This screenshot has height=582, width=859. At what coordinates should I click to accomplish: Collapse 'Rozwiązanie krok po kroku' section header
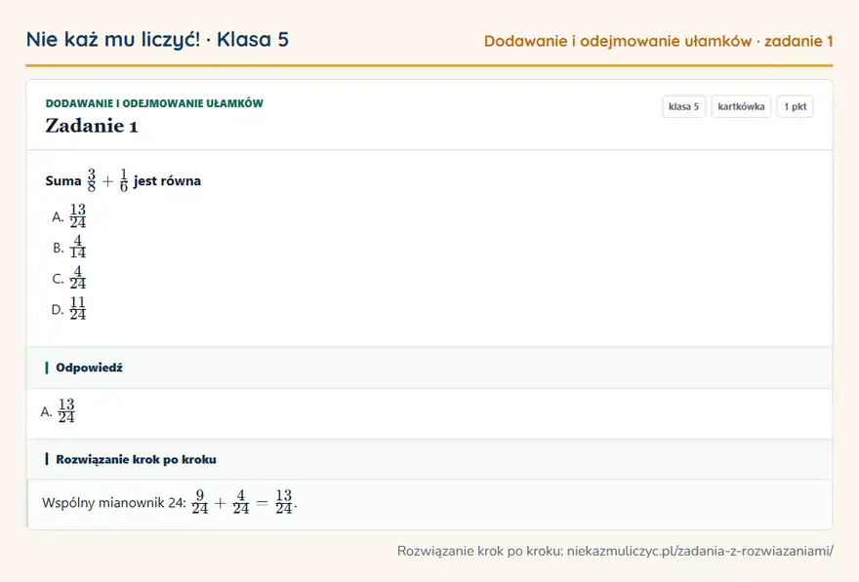(429, 459)
